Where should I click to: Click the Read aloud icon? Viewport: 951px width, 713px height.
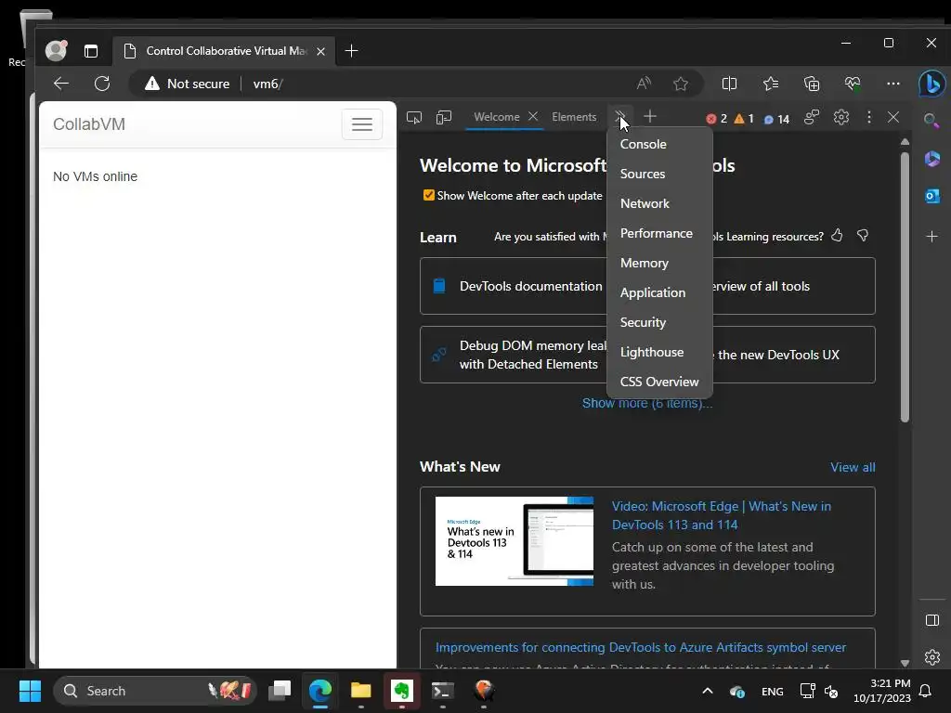(x=644, y=84)
